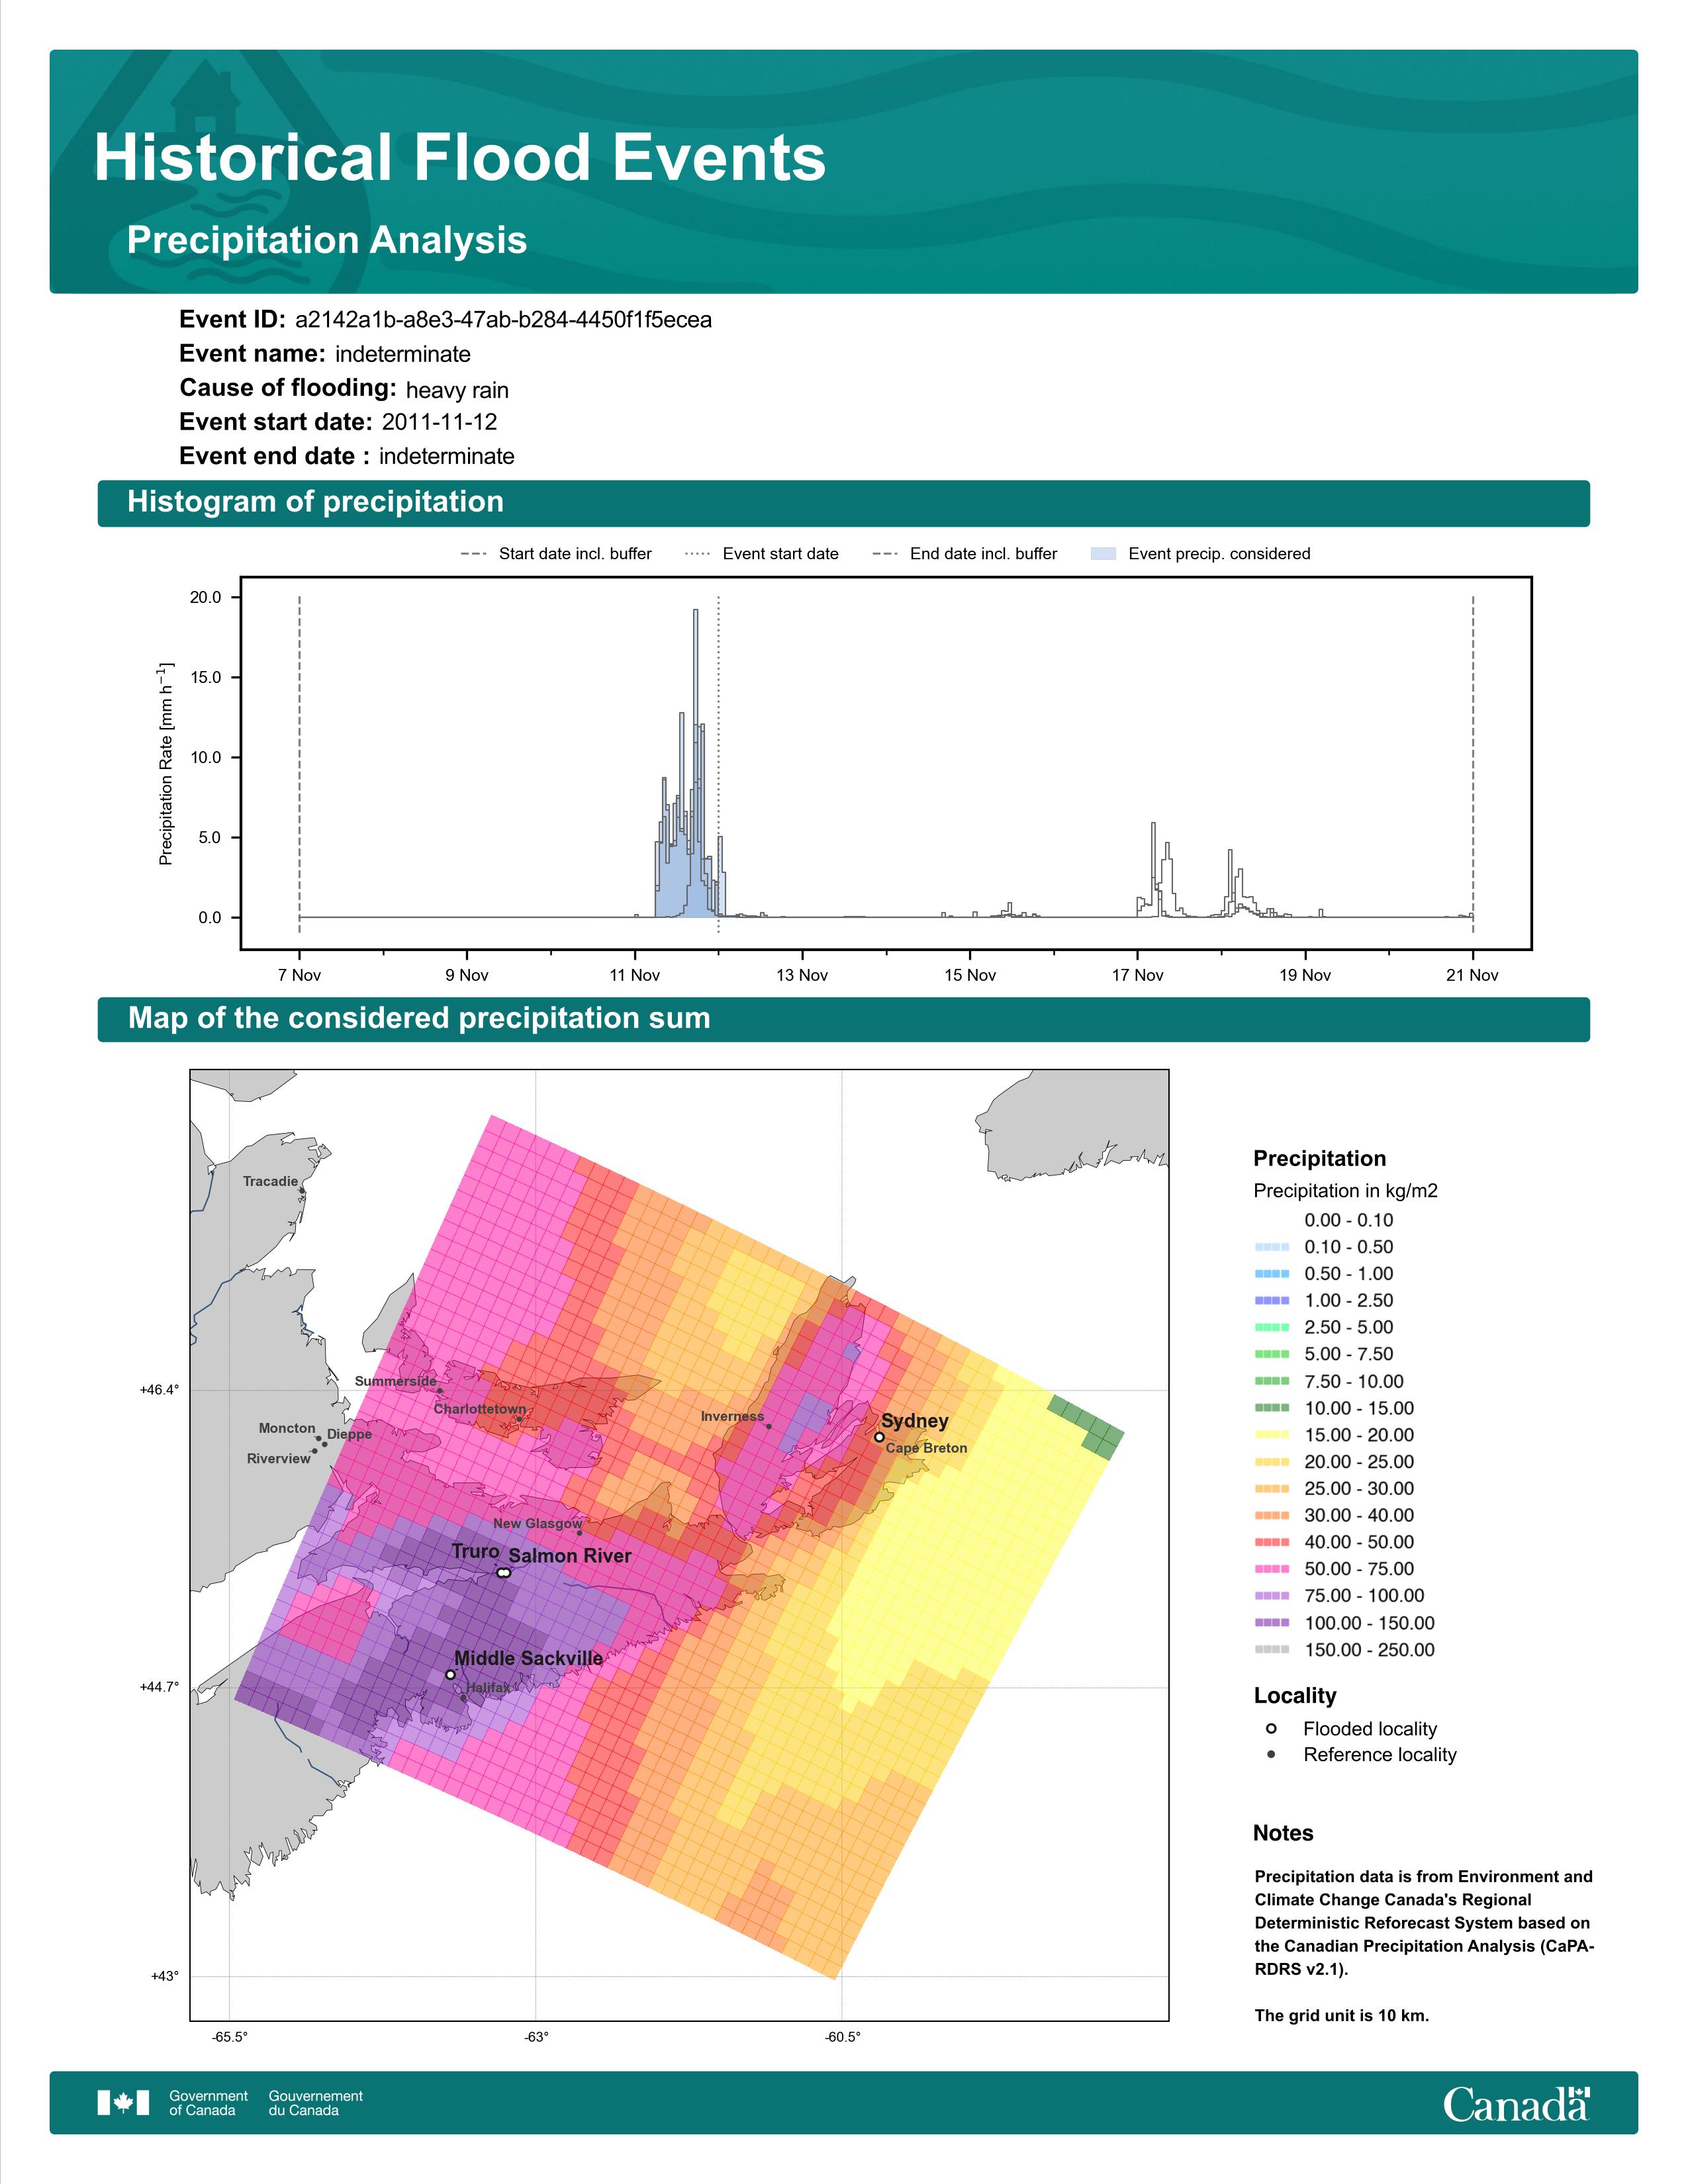Click the Salmon River map label
The image size is (1688, 2184).
tap(570, 1556)
